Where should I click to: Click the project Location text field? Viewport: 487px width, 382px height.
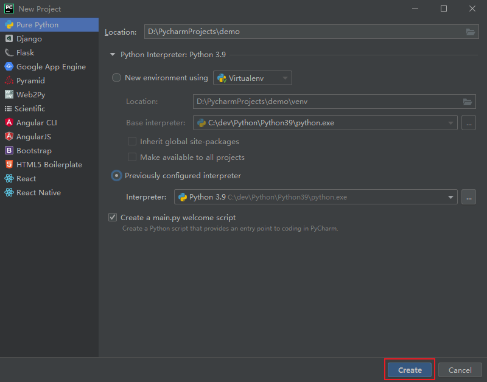pyautogui.click(x=312, y=32)
